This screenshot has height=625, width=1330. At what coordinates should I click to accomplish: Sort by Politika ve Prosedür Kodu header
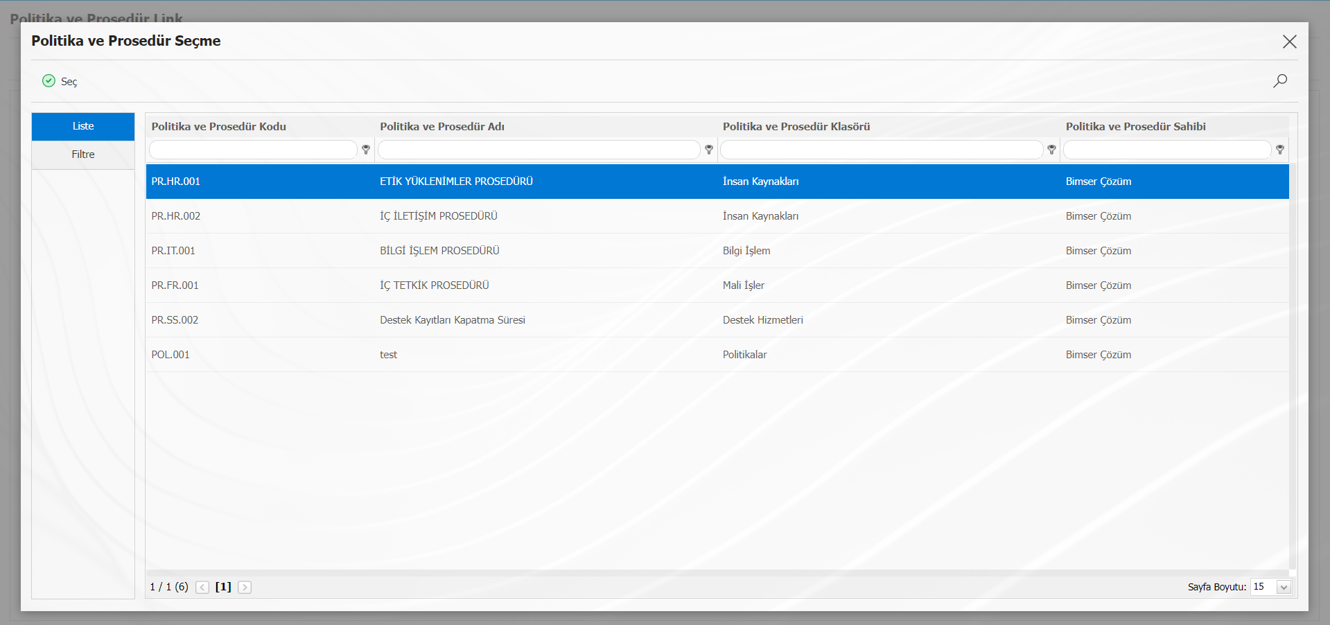coord(219,127)
